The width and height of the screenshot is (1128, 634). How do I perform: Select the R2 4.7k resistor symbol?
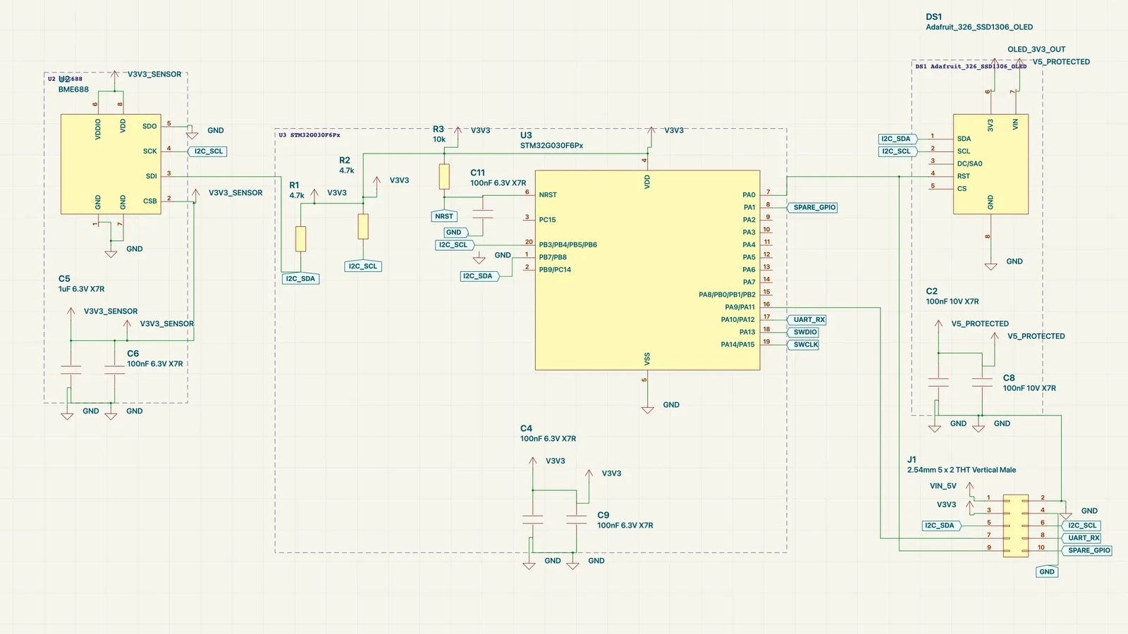click(x=363, y=226)
